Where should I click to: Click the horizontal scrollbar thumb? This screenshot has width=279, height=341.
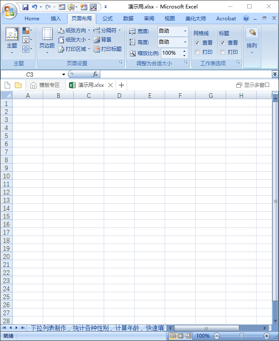[x=207, y=328]
